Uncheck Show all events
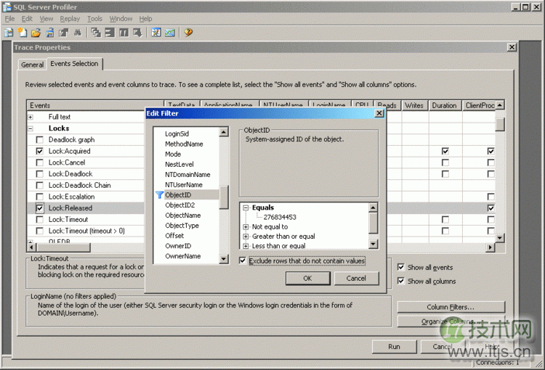 click(401, 267)
